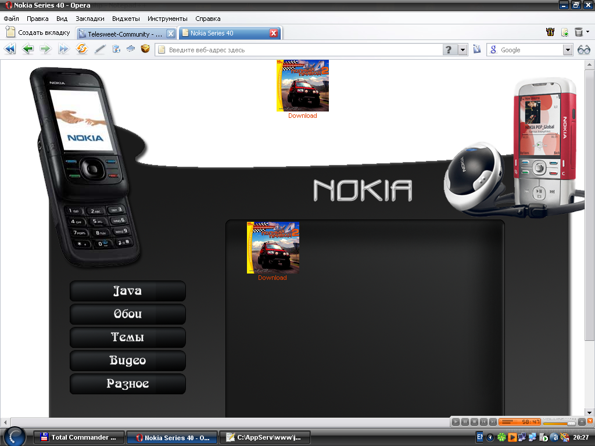Image resolution: width=595 pixels, height=446 pixels.
Task: Open ICQ green flower tray icon
Action: click(x=500, y=437)
